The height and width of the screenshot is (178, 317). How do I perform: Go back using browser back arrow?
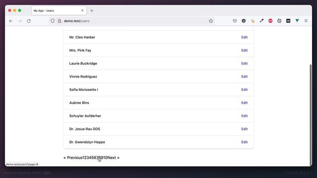(x=11, y=21)
